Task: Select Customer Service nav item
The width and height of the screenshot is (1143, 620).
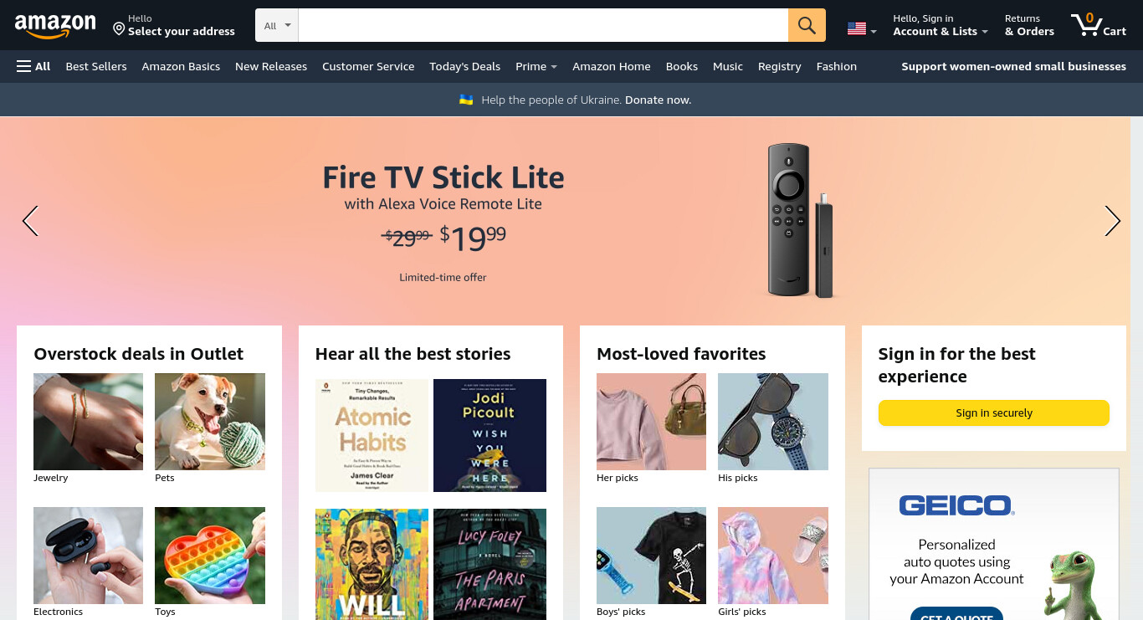Action: click(x=368, y=66)
